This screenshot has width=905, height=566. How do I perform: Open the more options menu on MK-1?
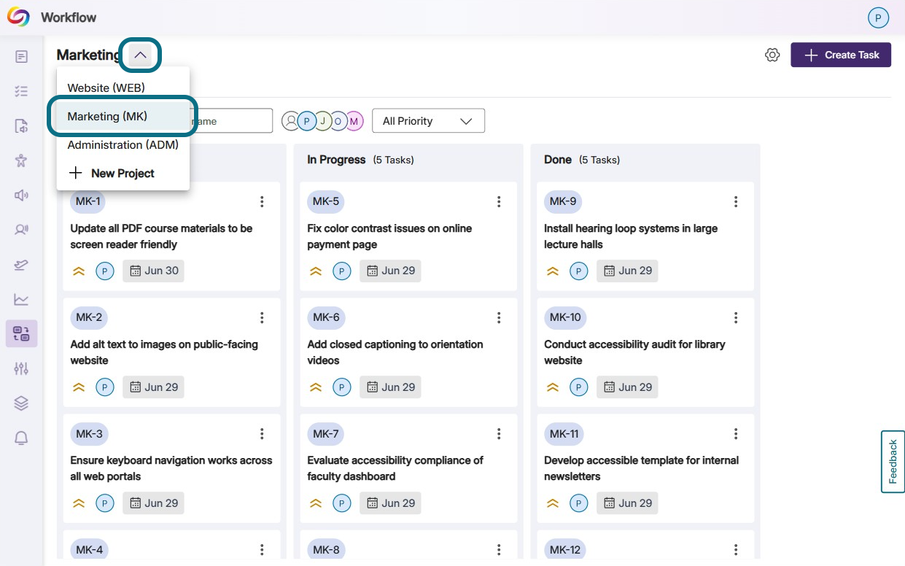(x=262, y=202)
